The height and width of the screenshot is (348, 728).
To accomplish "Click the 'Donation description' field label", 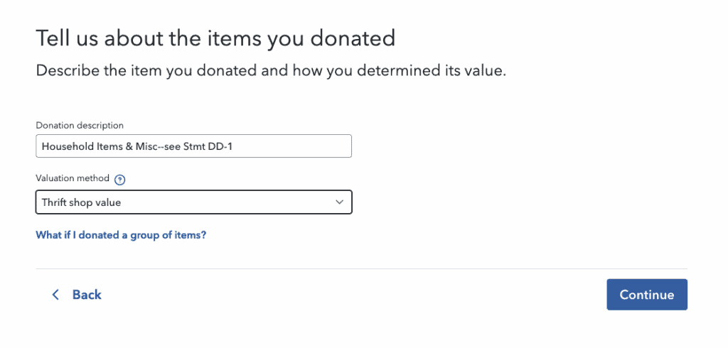I will [x=80, y=126].
